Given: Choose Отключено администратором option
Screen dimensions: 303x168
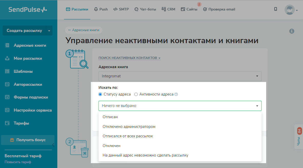Looking at the screenshot, I should [x=129, y=127].
